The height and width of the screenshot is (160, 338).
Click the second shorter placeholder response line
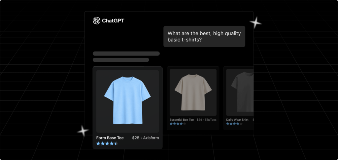[x=121, y=60]
